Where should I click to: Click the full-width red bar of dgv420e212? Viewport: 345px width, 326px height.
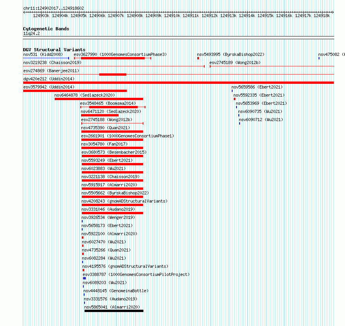tap(178, 83)
